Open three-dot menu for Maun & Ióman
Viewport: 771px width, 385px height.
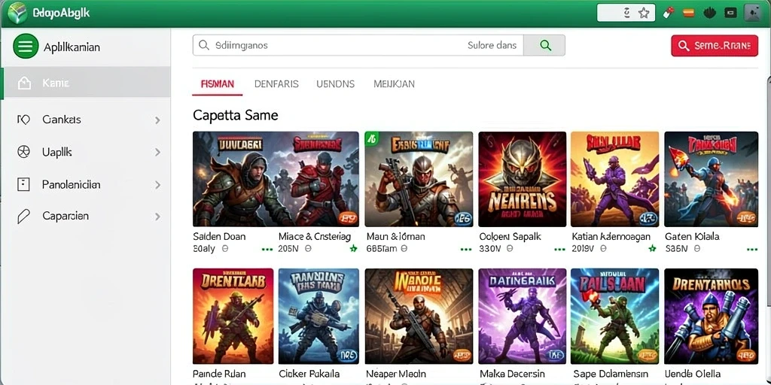tap(465, 250)
